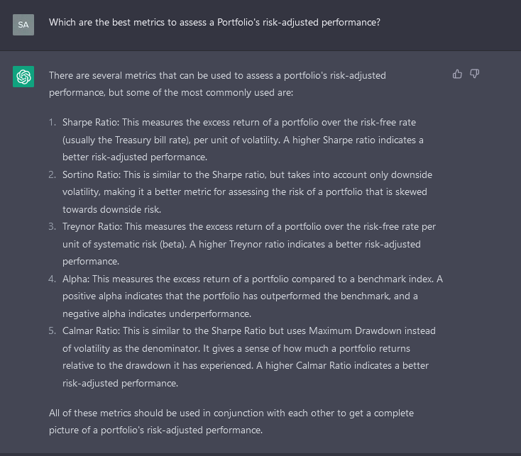Click the user's question about Portfolio metrics
Screen dimensions: 521x456
pyautogui.click(x=214, y=23)
